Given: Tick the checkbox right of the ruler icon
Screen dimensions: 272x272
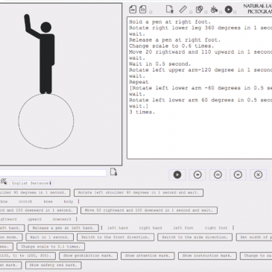Looking at the screenshot, I should 191,12.
